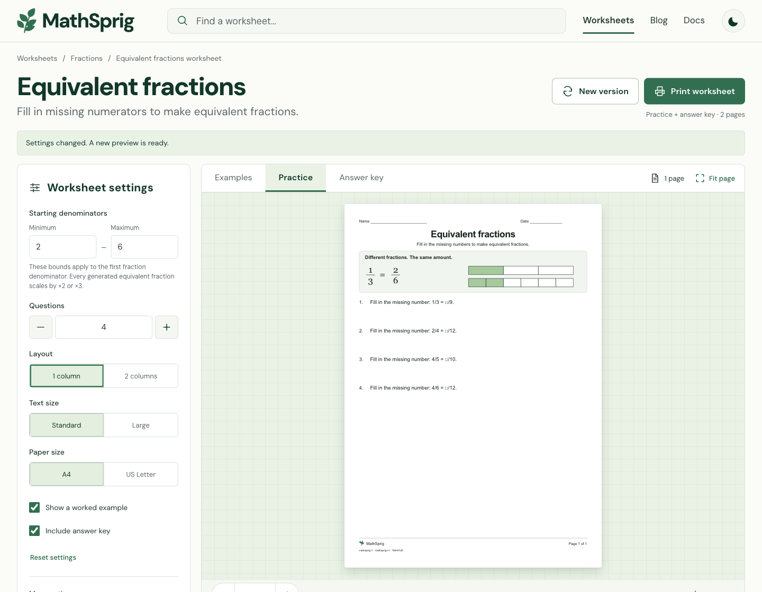Choose Standard text size
The height and width of the screenshot is (592, 762).
tap(67, 425)
